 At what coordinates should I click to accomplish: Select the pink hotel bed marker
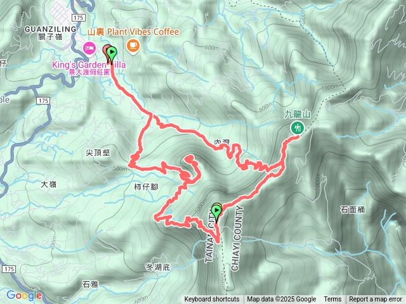(x=89, y=49)
